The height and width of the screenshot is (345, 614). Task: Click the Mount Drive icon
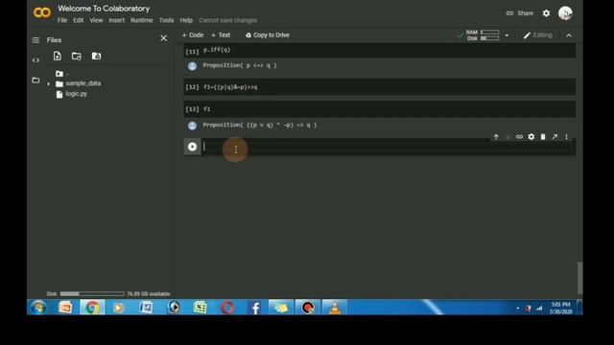(x=96, y=56)
